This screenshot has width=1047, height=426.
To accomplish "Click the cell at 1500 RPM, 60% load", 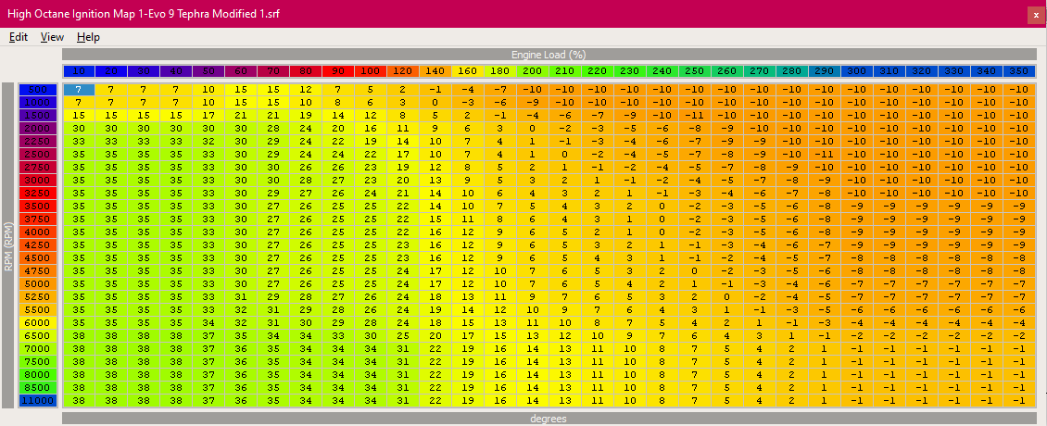I will point(241,115).
